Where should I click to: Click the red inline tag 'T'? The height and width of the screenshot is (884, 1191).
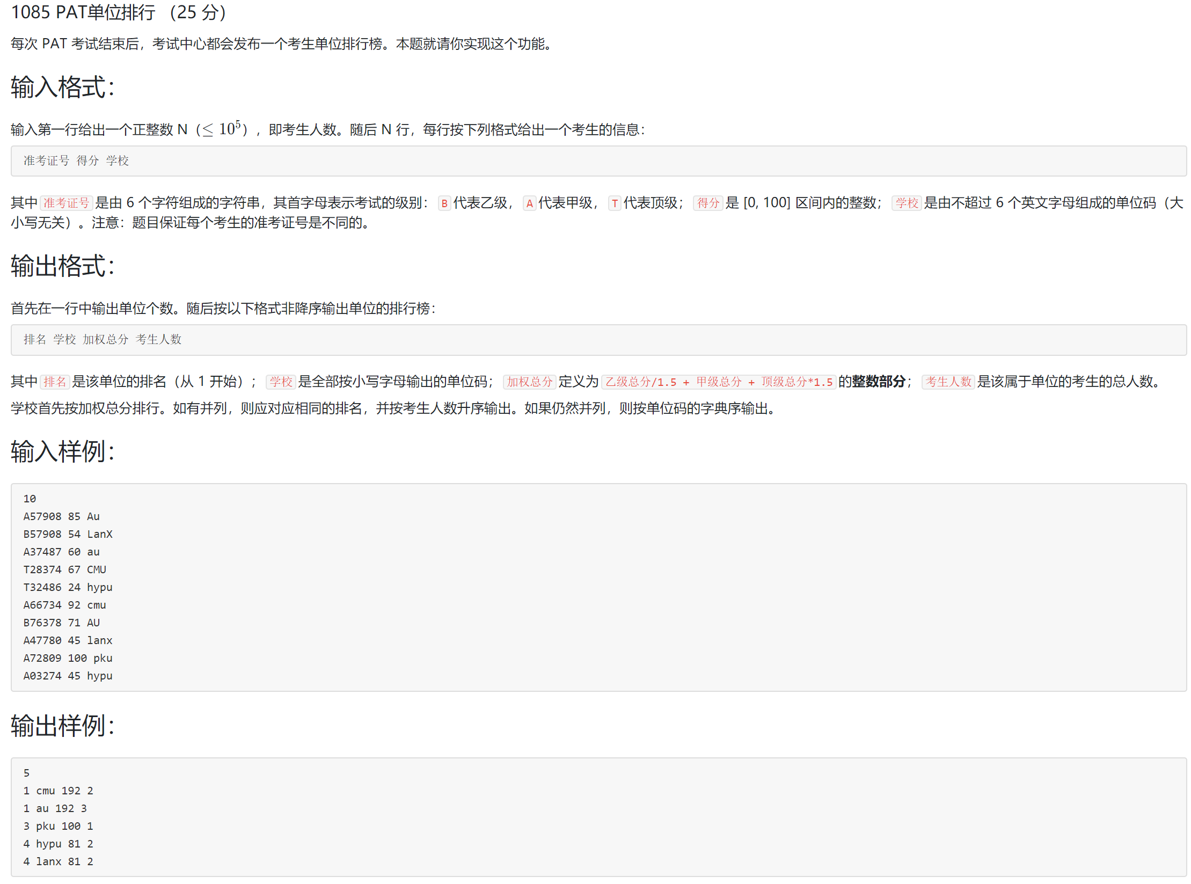coord(614,203)
